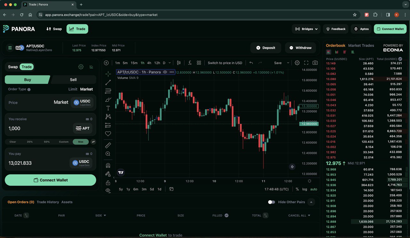Select the Sell tab
410x238 pixels.
73,80
